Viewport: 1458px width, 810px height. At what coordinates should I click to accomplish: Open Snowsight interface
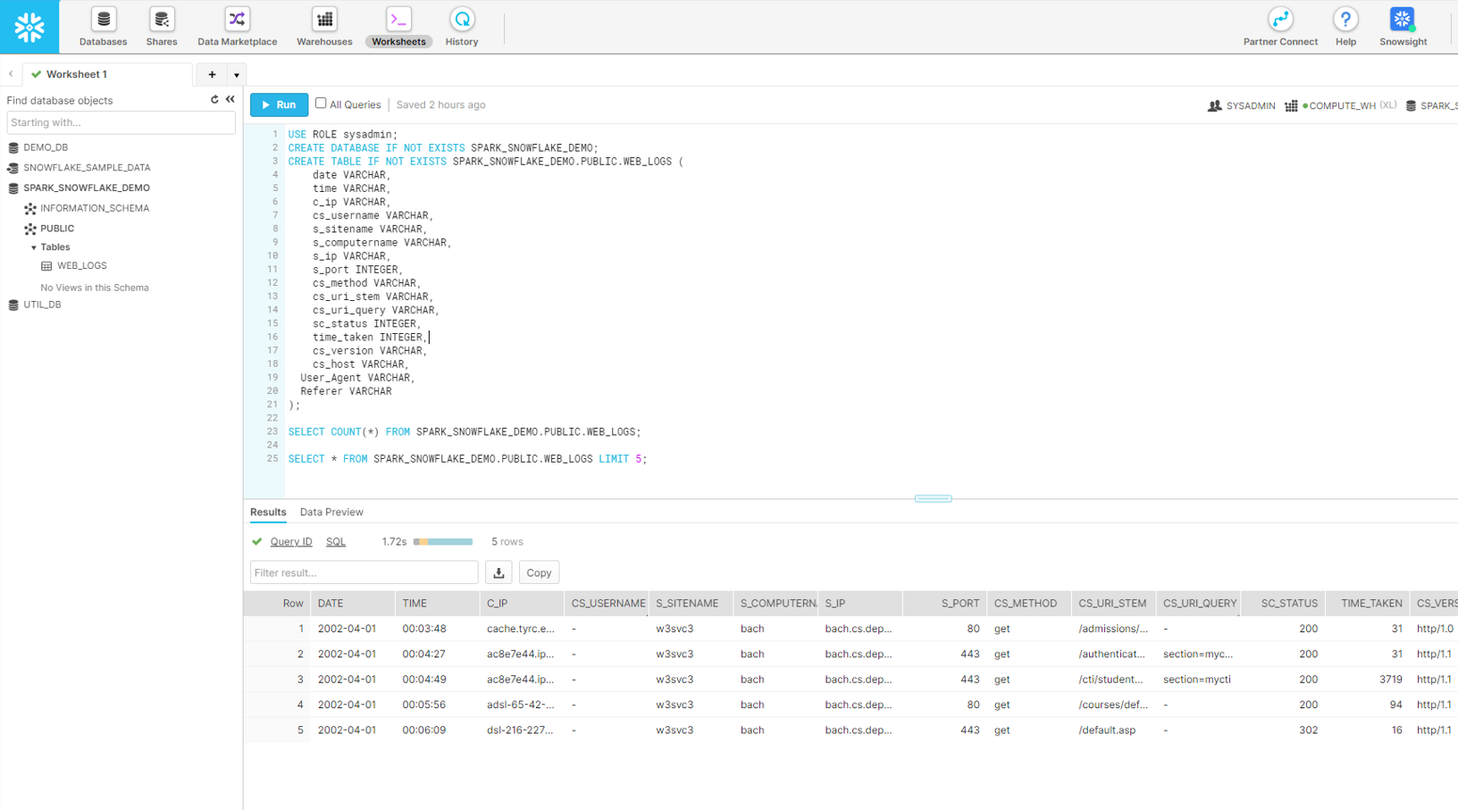click(1401, 27)
